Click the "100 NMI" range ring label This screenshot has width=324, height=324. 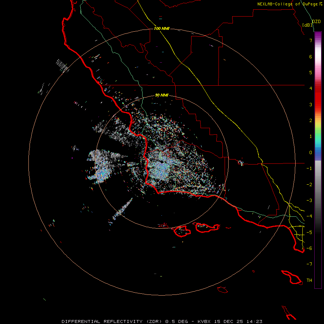(162, 28)
